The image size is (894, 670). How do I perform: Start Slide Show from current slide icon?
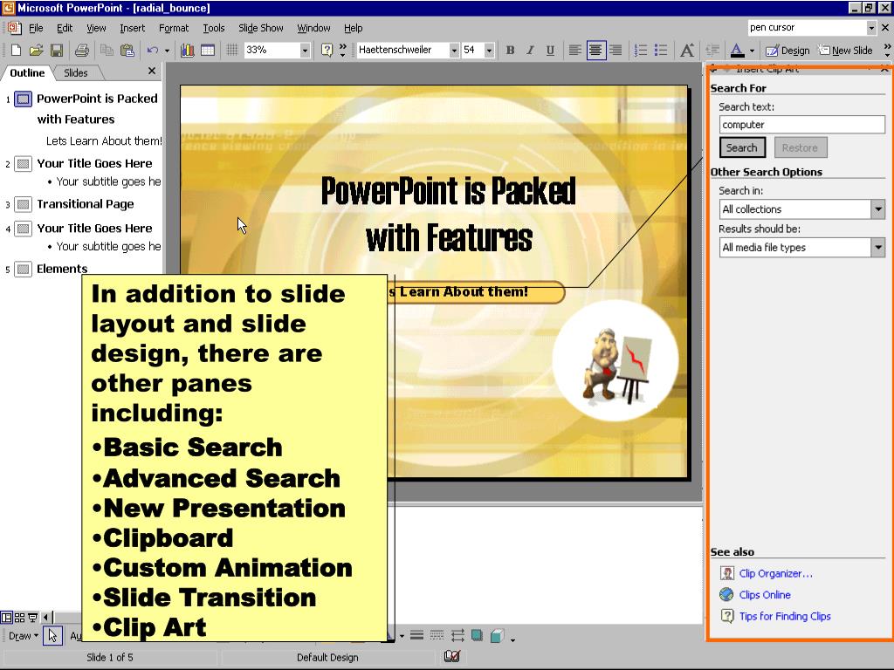(x=32, y=617)
